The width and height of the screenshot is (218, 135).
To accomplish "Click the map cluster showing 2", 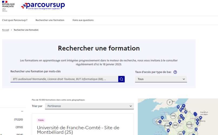I will point(169,102).
